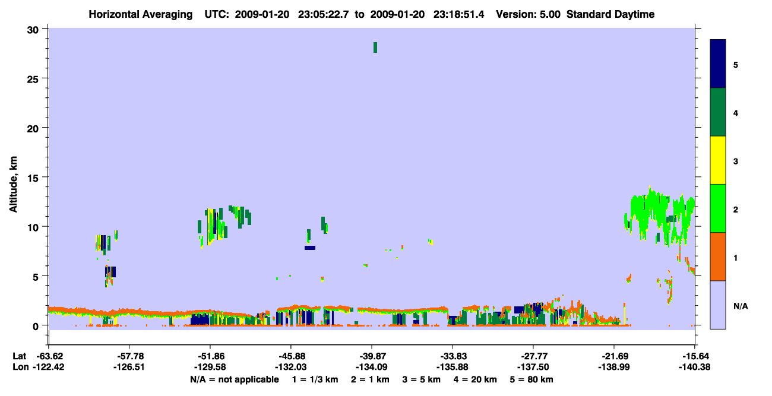Click the yellow color bar segment for 3
772x396 pixels.
tap(718, 160)
